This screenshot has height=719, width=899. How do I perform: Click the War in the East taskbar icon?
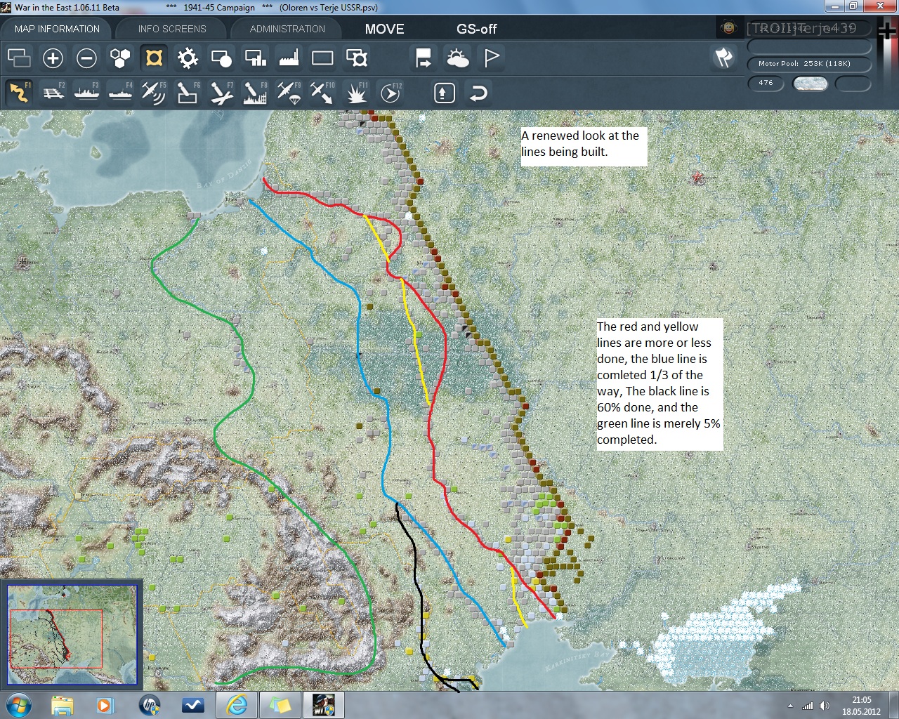click(x=324, y=705)
